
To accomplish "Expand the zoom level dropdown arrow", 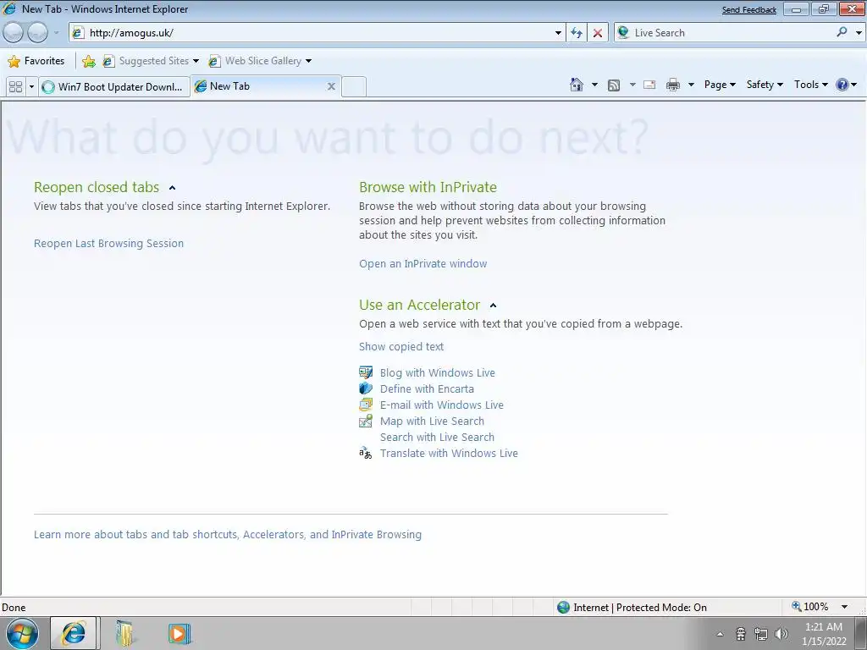I will [x=844, y=607].
